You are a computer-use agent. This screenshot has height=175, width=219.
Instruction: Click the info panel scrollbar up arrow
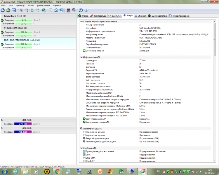214,21
